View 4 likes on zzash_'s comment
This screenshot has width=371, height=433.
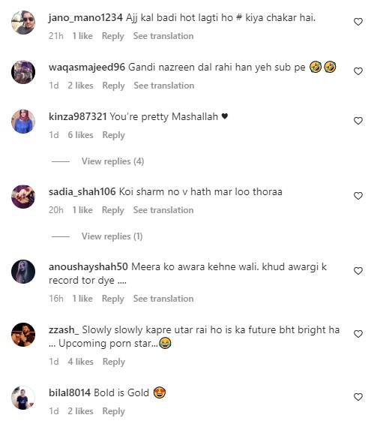(80, 362)
